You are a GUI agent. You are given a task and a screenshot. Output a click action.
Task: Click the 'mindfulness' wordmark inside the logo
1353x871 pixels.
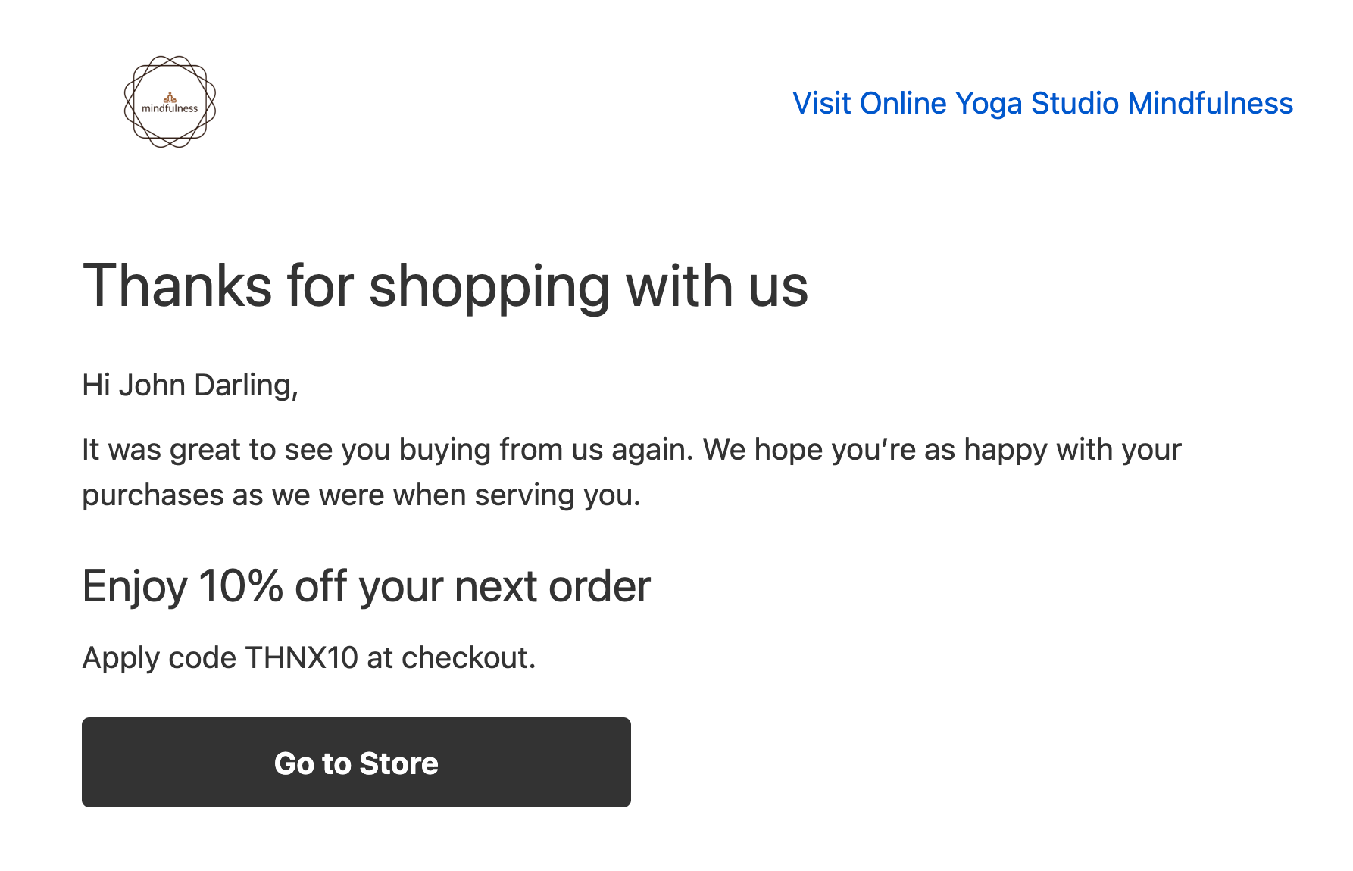pos(170,108)
